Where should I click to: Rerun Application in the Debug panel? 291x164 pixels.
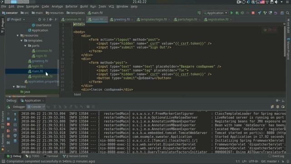pos(8,107)
